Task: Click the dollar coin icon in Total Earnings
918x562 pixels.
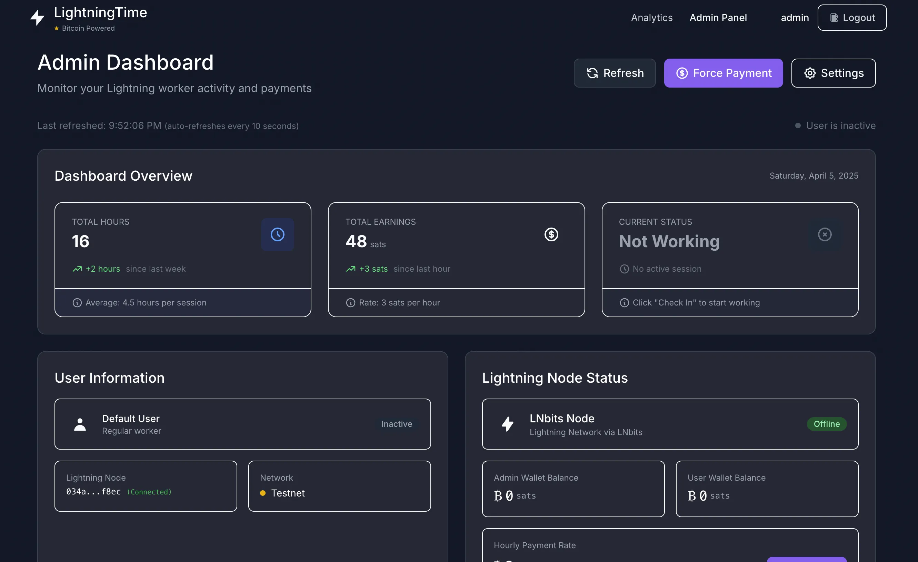Action: click(x=551, y=234)
